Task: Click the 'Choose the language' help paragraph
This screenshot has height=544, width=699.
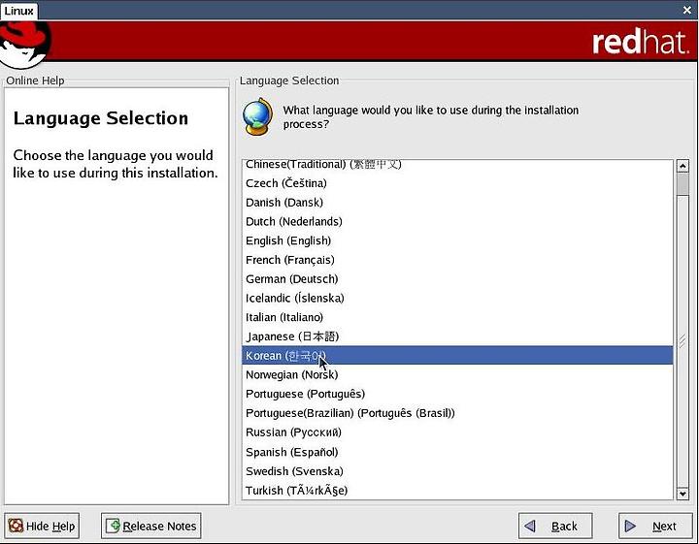Action: click(116, 164)
